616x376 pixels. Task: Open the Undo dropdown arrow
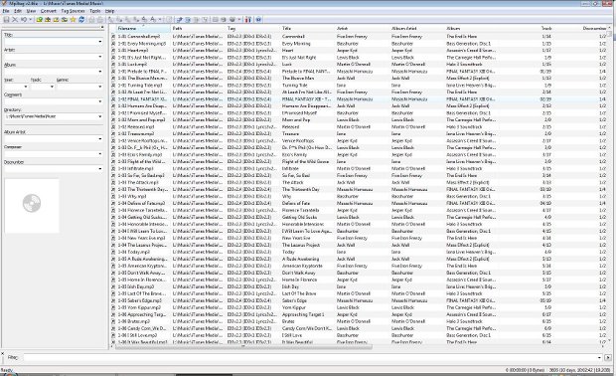pos(30,19)
